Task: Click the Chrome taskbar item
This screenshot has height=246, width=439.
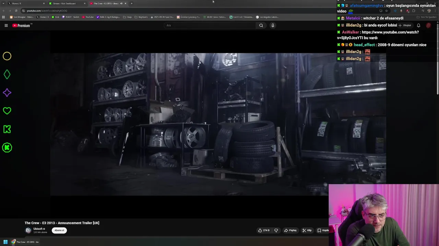Action: (x=25, y=242)
